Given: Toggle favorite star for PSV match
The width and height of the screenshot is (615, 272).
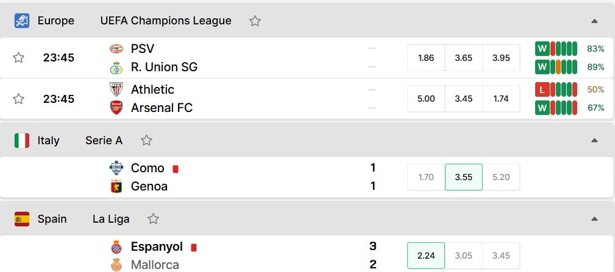Looking at the screenshot, I should tap(18, 58).
